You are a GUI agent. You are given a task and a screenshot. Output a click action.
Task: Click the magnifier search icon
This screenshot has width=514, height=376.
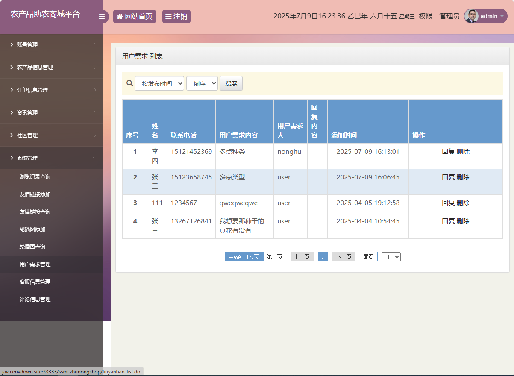(x=129, y=83)
